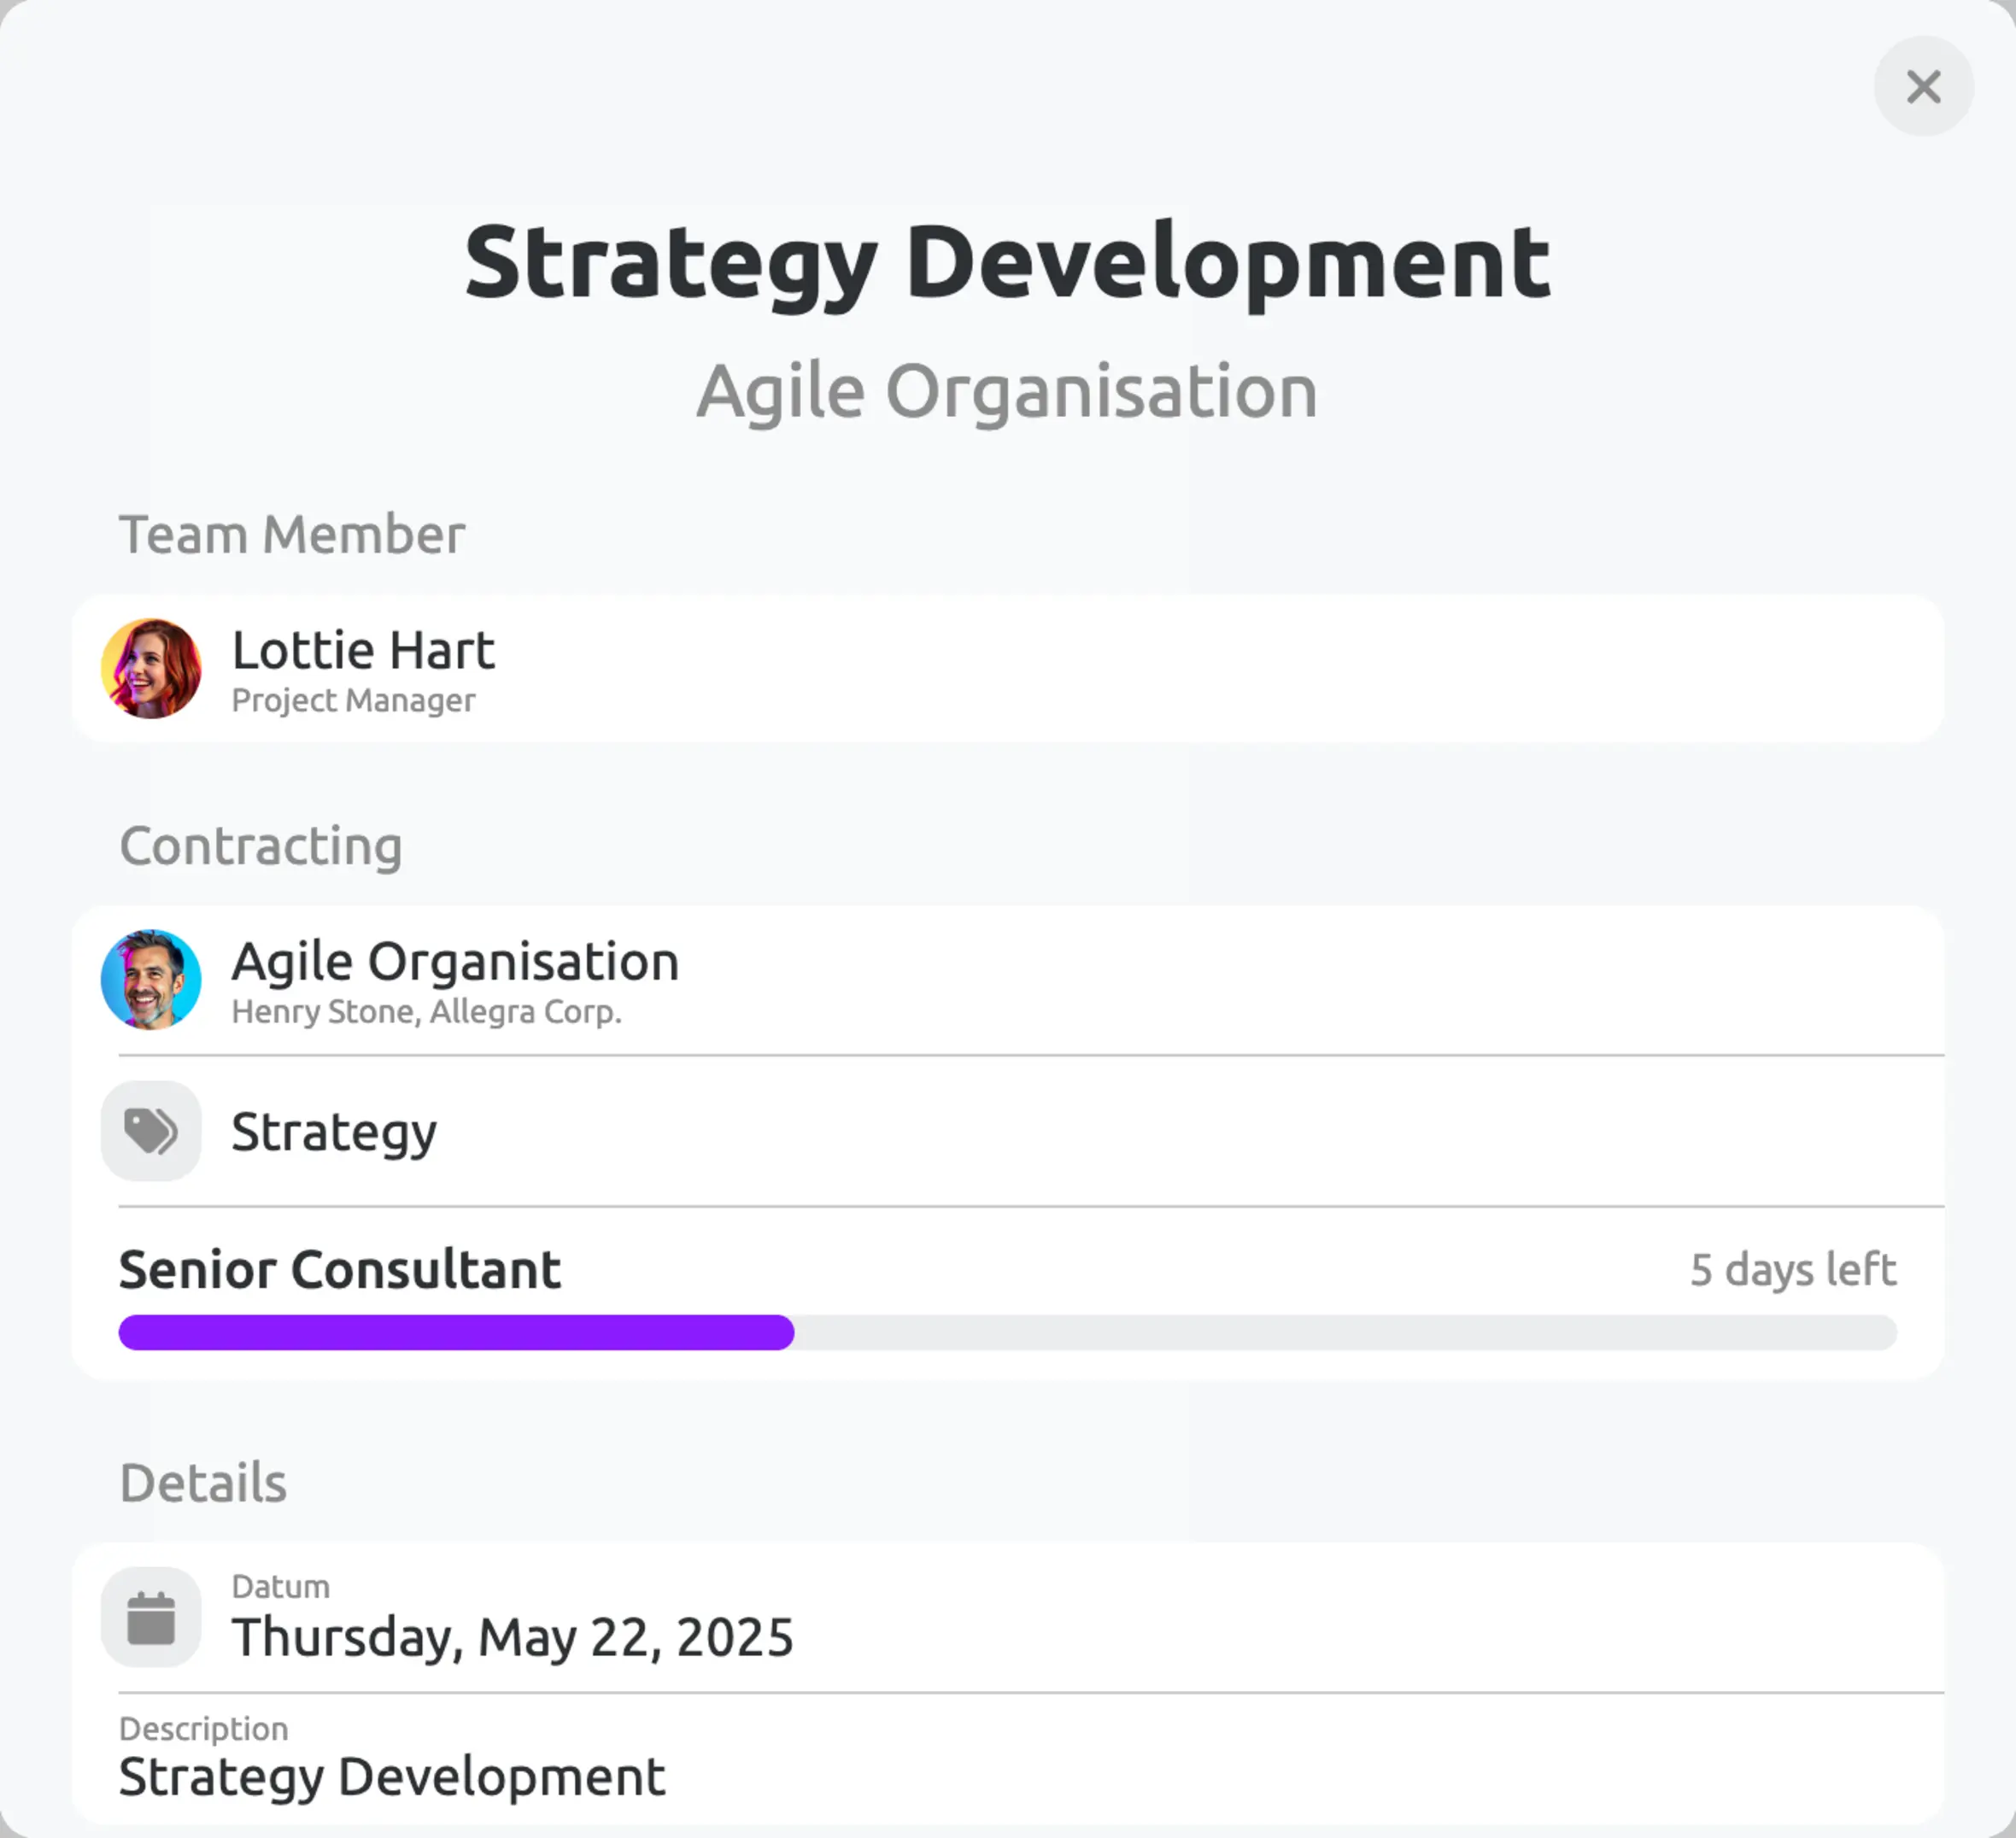
Task: Click Lottie Hart's avatar photo
Action: pyautogui.click(x=151, y=668)
